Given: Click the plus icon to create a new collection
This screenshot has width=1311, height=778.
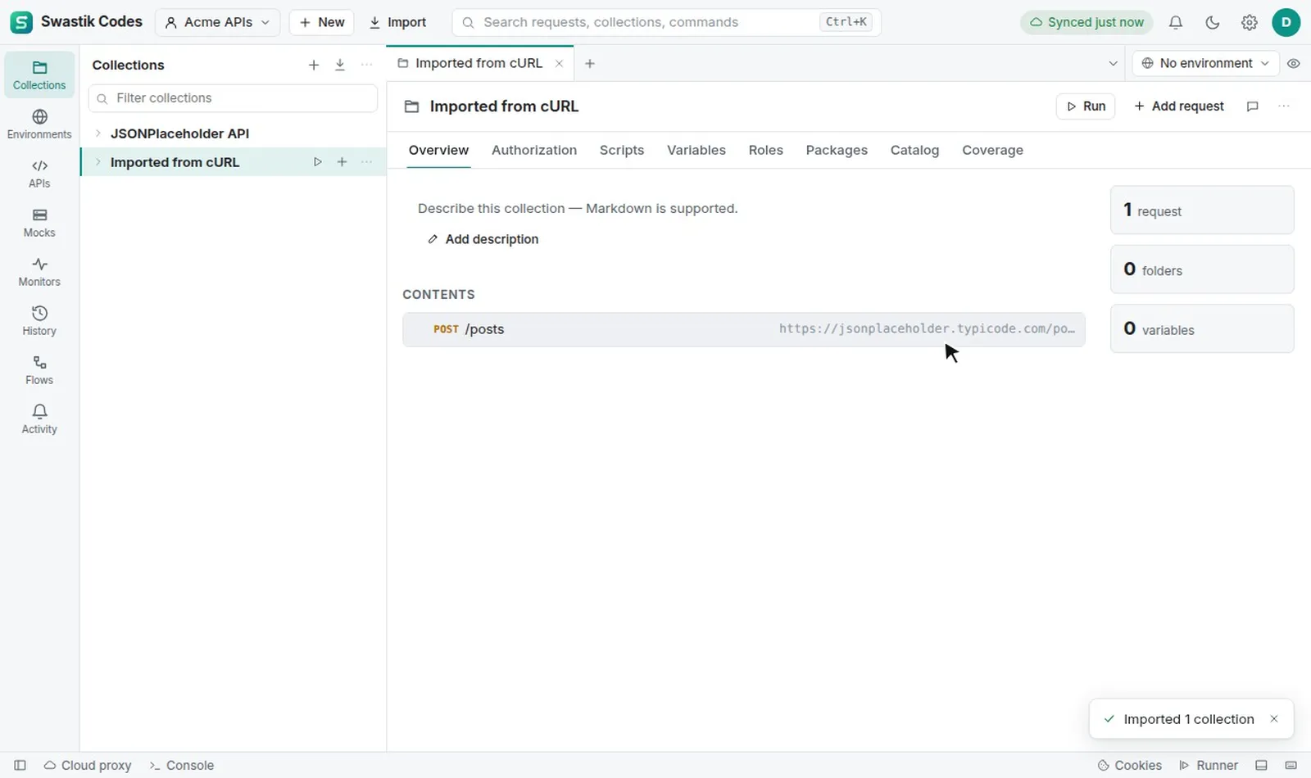Looking at the screenshot, I should [x=314, y=65].
